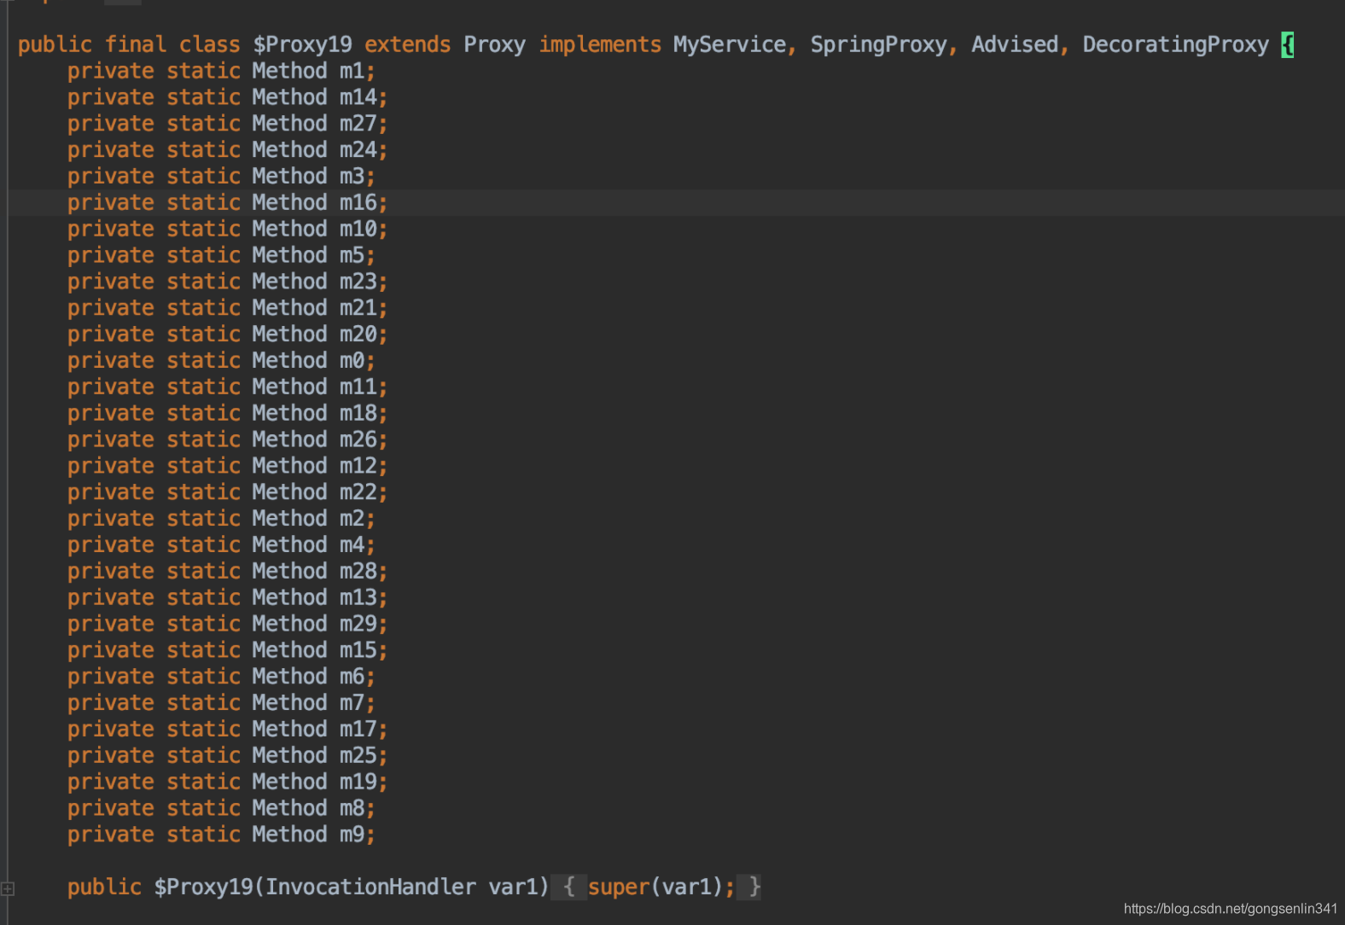Viewport: 1345px width, 925px height.
Task: Click the DecoratingProxy interface name
Action: pos(1176,44)
